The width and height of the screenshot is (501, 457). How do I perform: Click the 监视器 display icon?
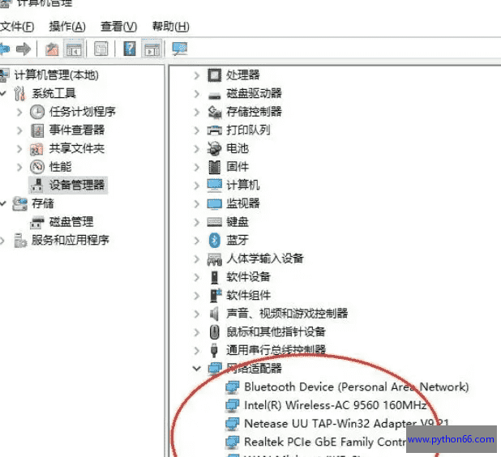(x=214, y=204)
